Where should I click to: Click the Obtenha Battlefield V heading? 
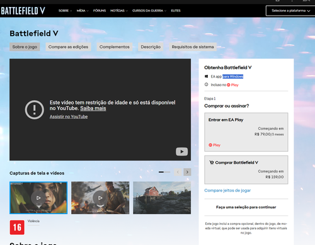[228, 67]
